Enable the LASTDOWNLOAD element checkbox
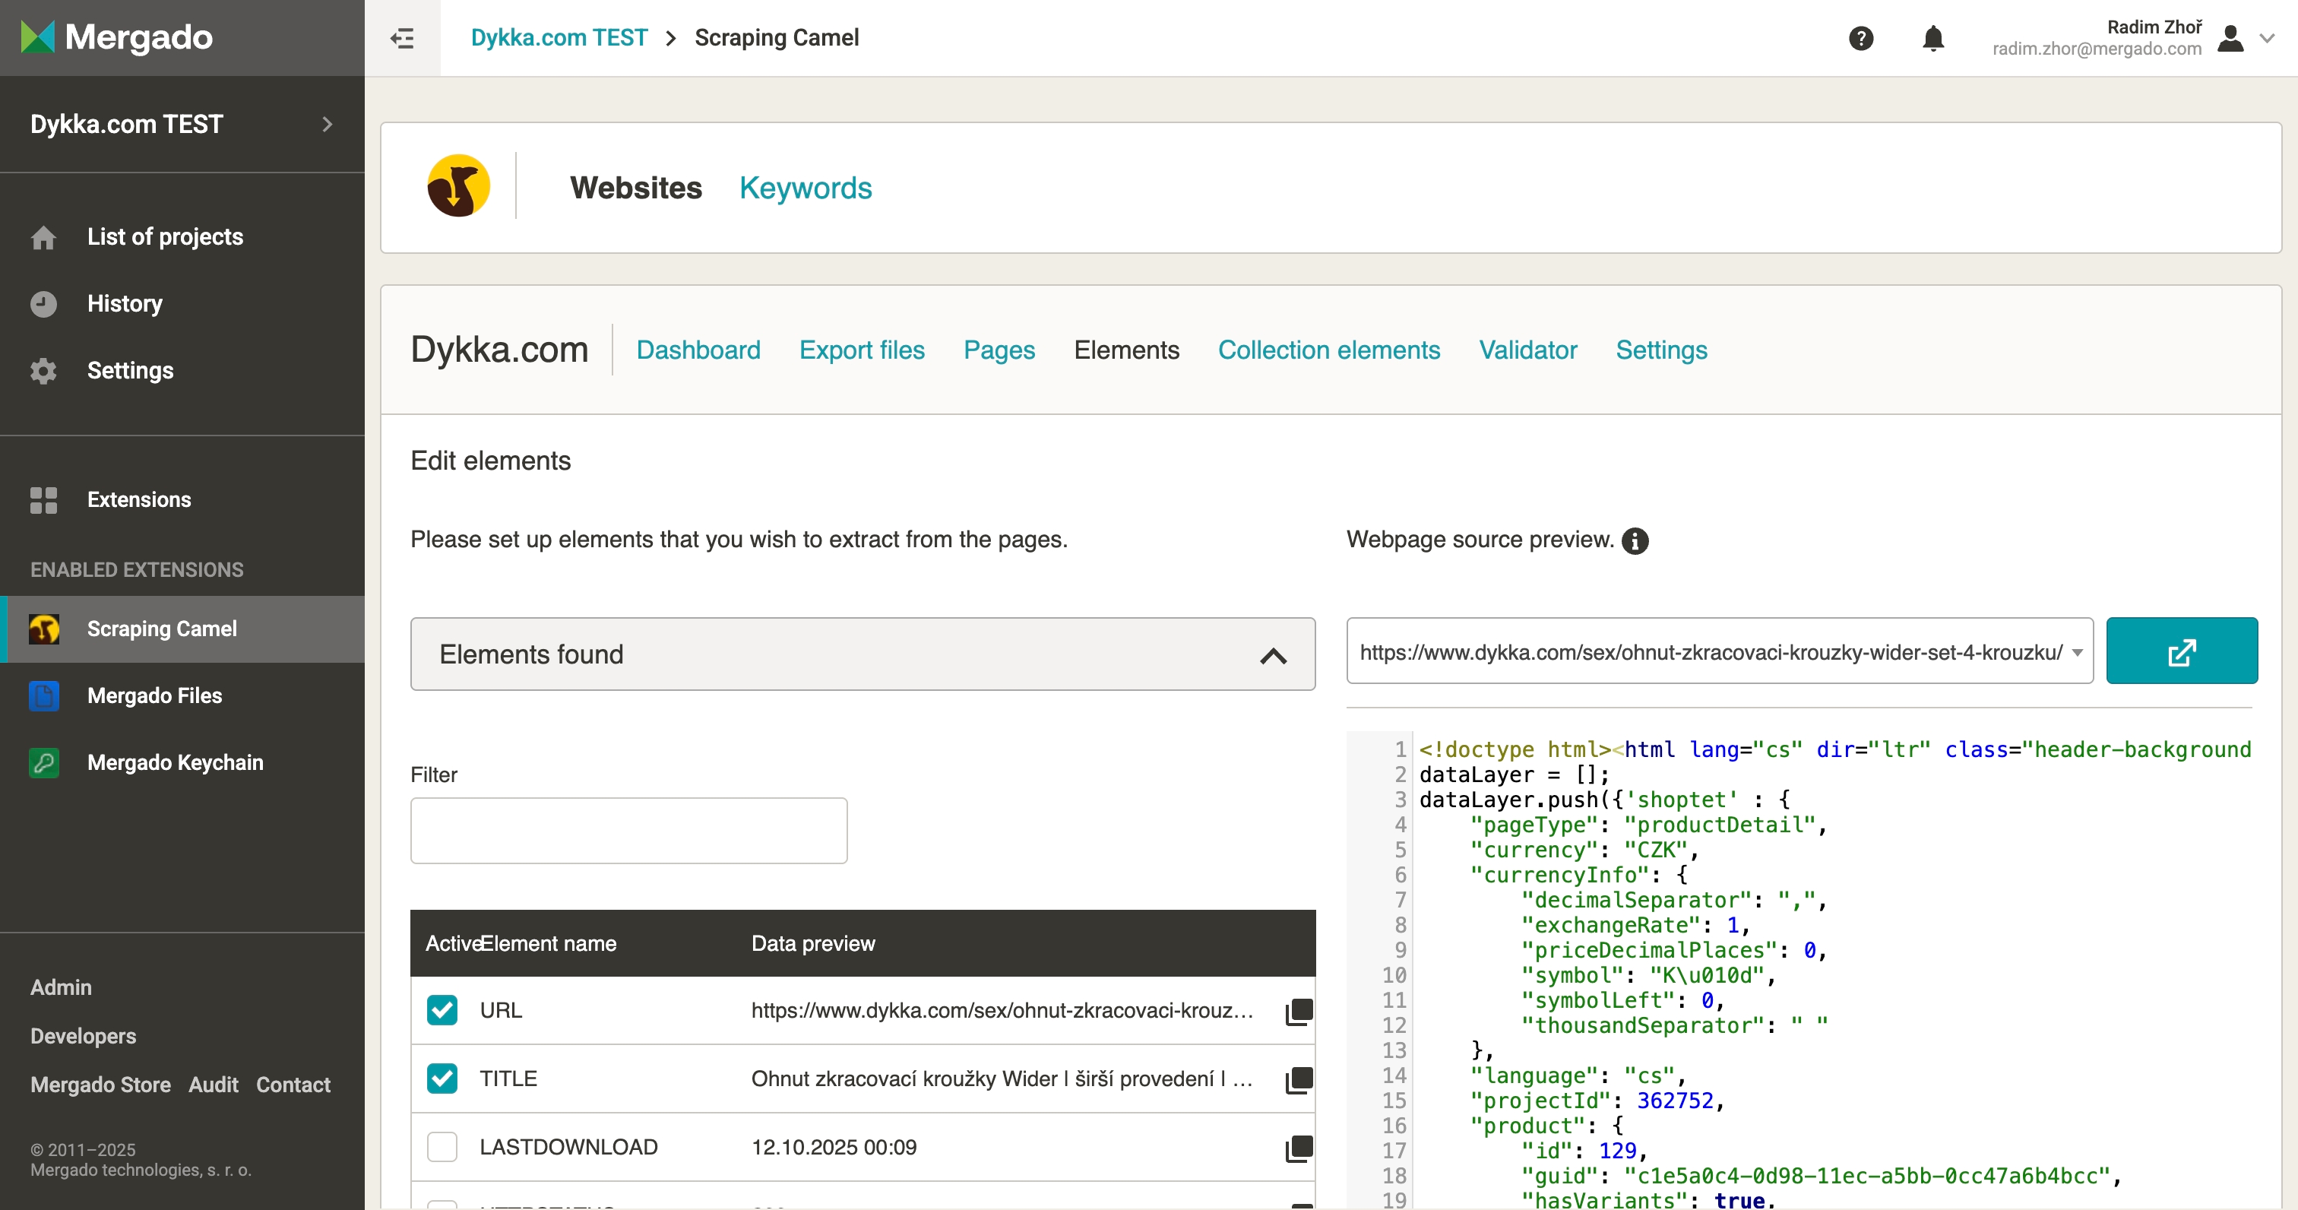 pyautogui.click(x=442, y=1147)
